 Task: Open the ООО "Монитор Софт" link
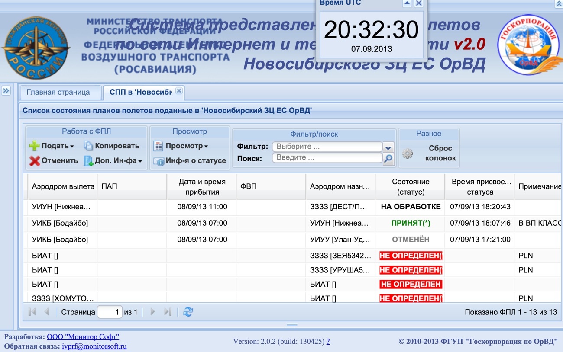[x=83, y=336]
